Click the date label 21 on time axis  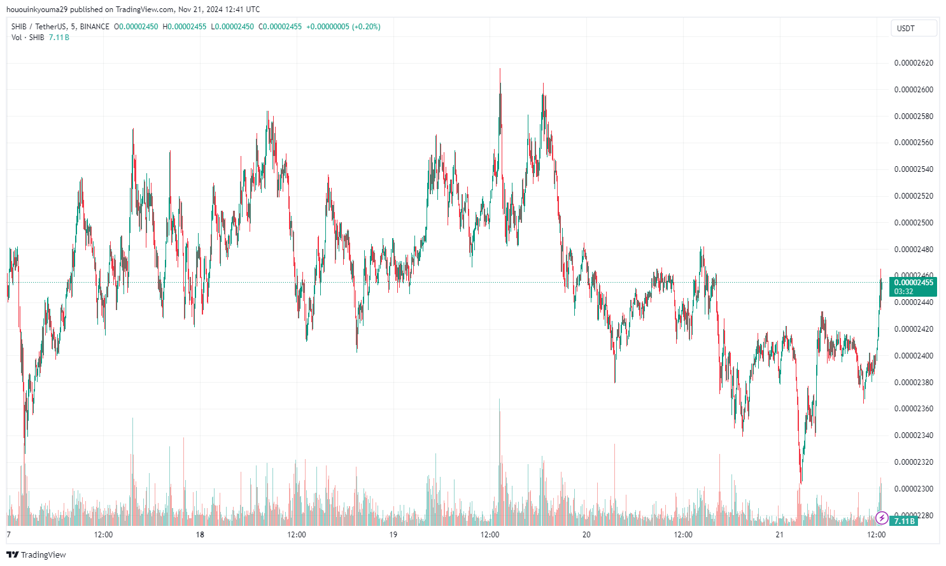coord(780,535)
